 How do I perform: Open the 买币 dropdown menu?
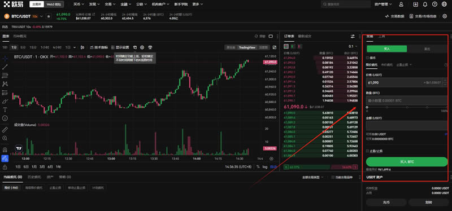coord(79,5)
